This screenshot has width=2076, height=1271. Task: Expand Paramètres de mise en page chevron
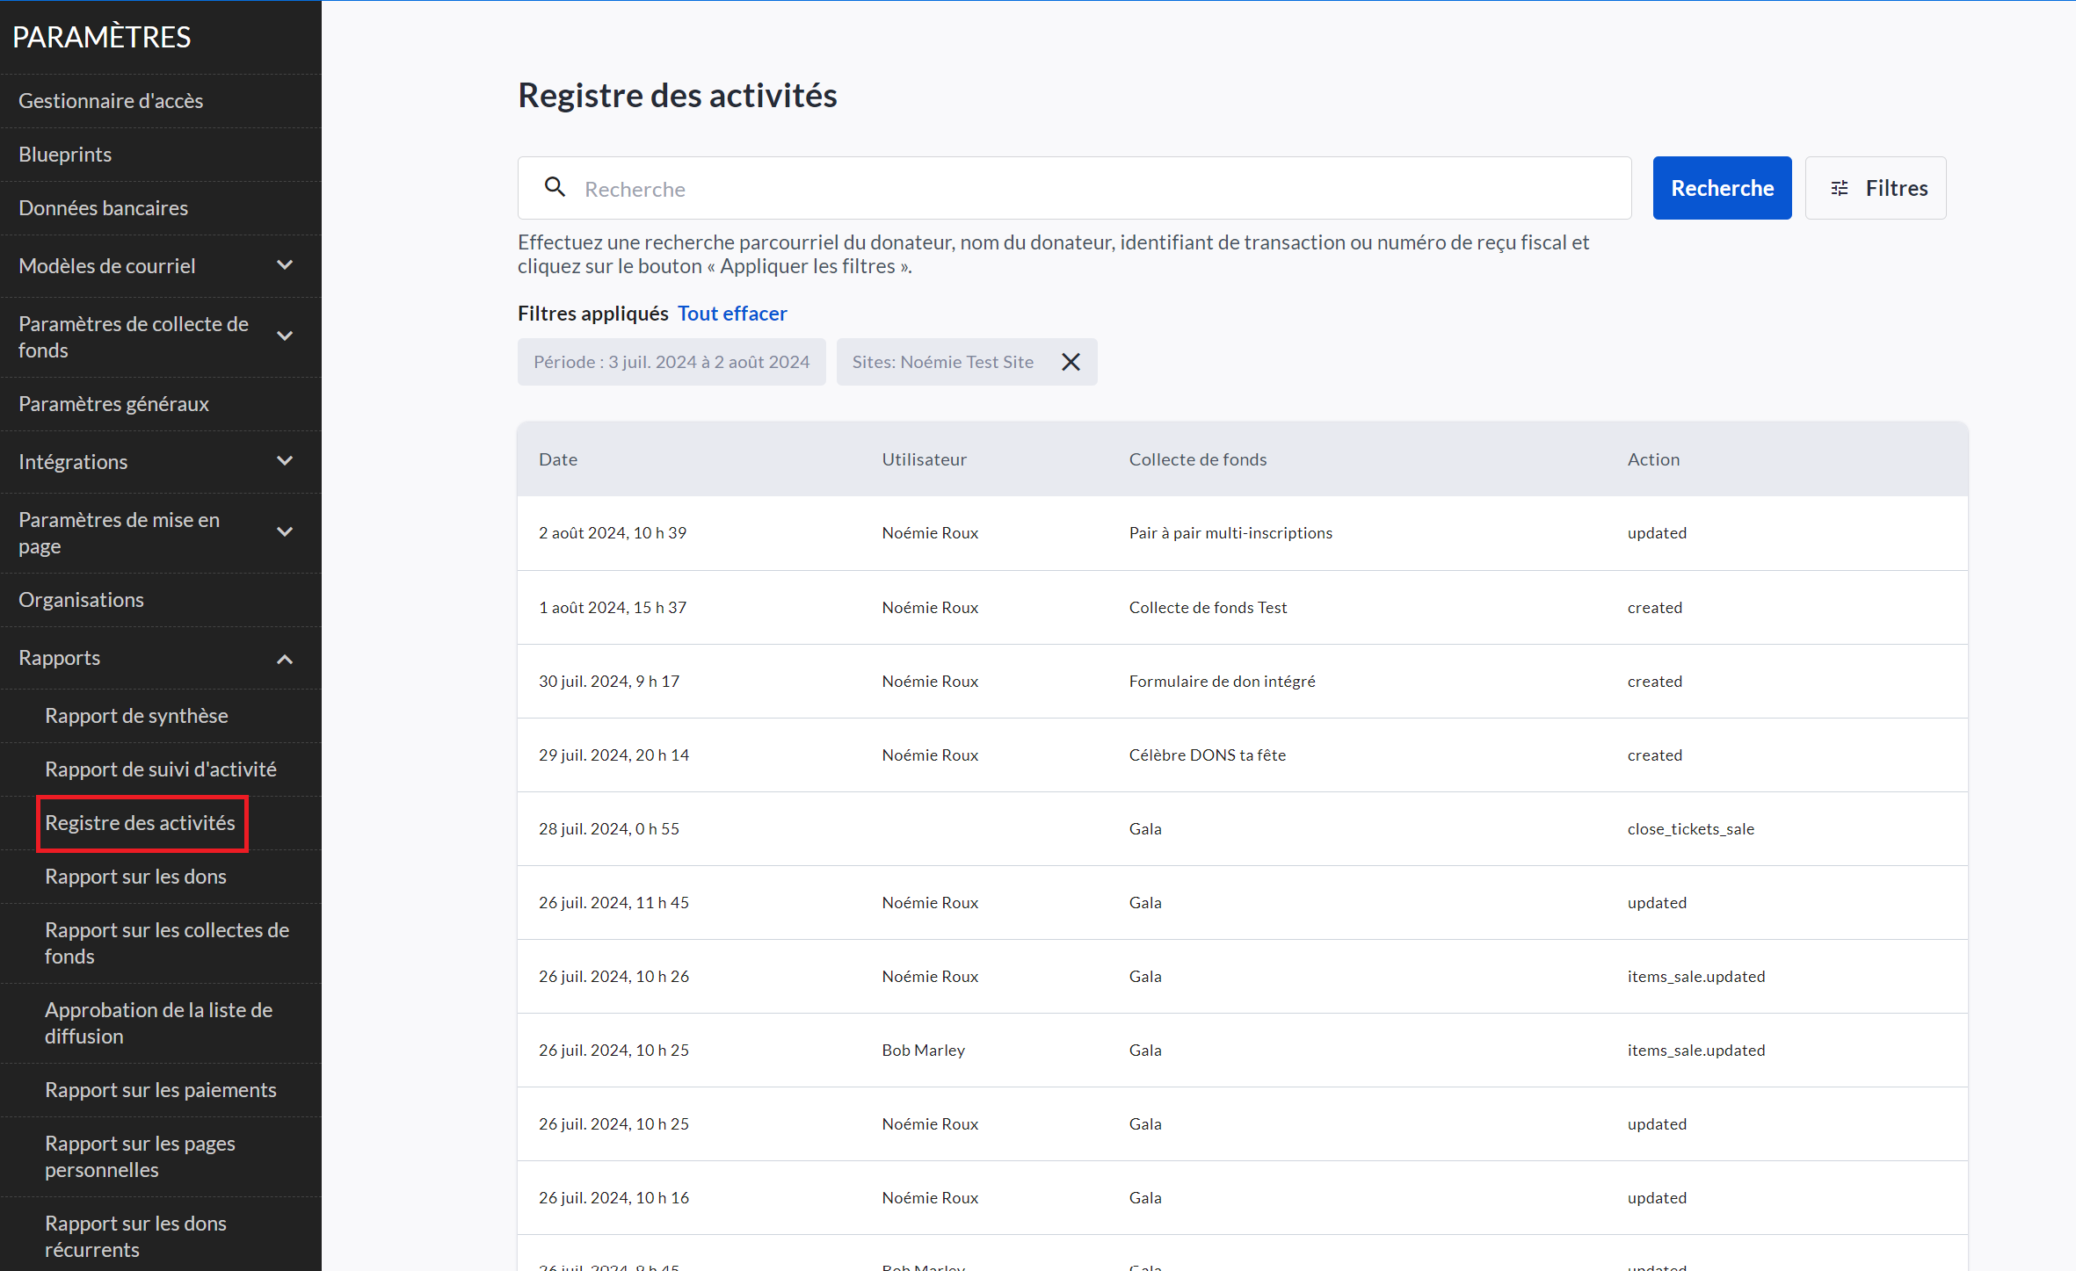pyautogui.click(x=285, y=532)
